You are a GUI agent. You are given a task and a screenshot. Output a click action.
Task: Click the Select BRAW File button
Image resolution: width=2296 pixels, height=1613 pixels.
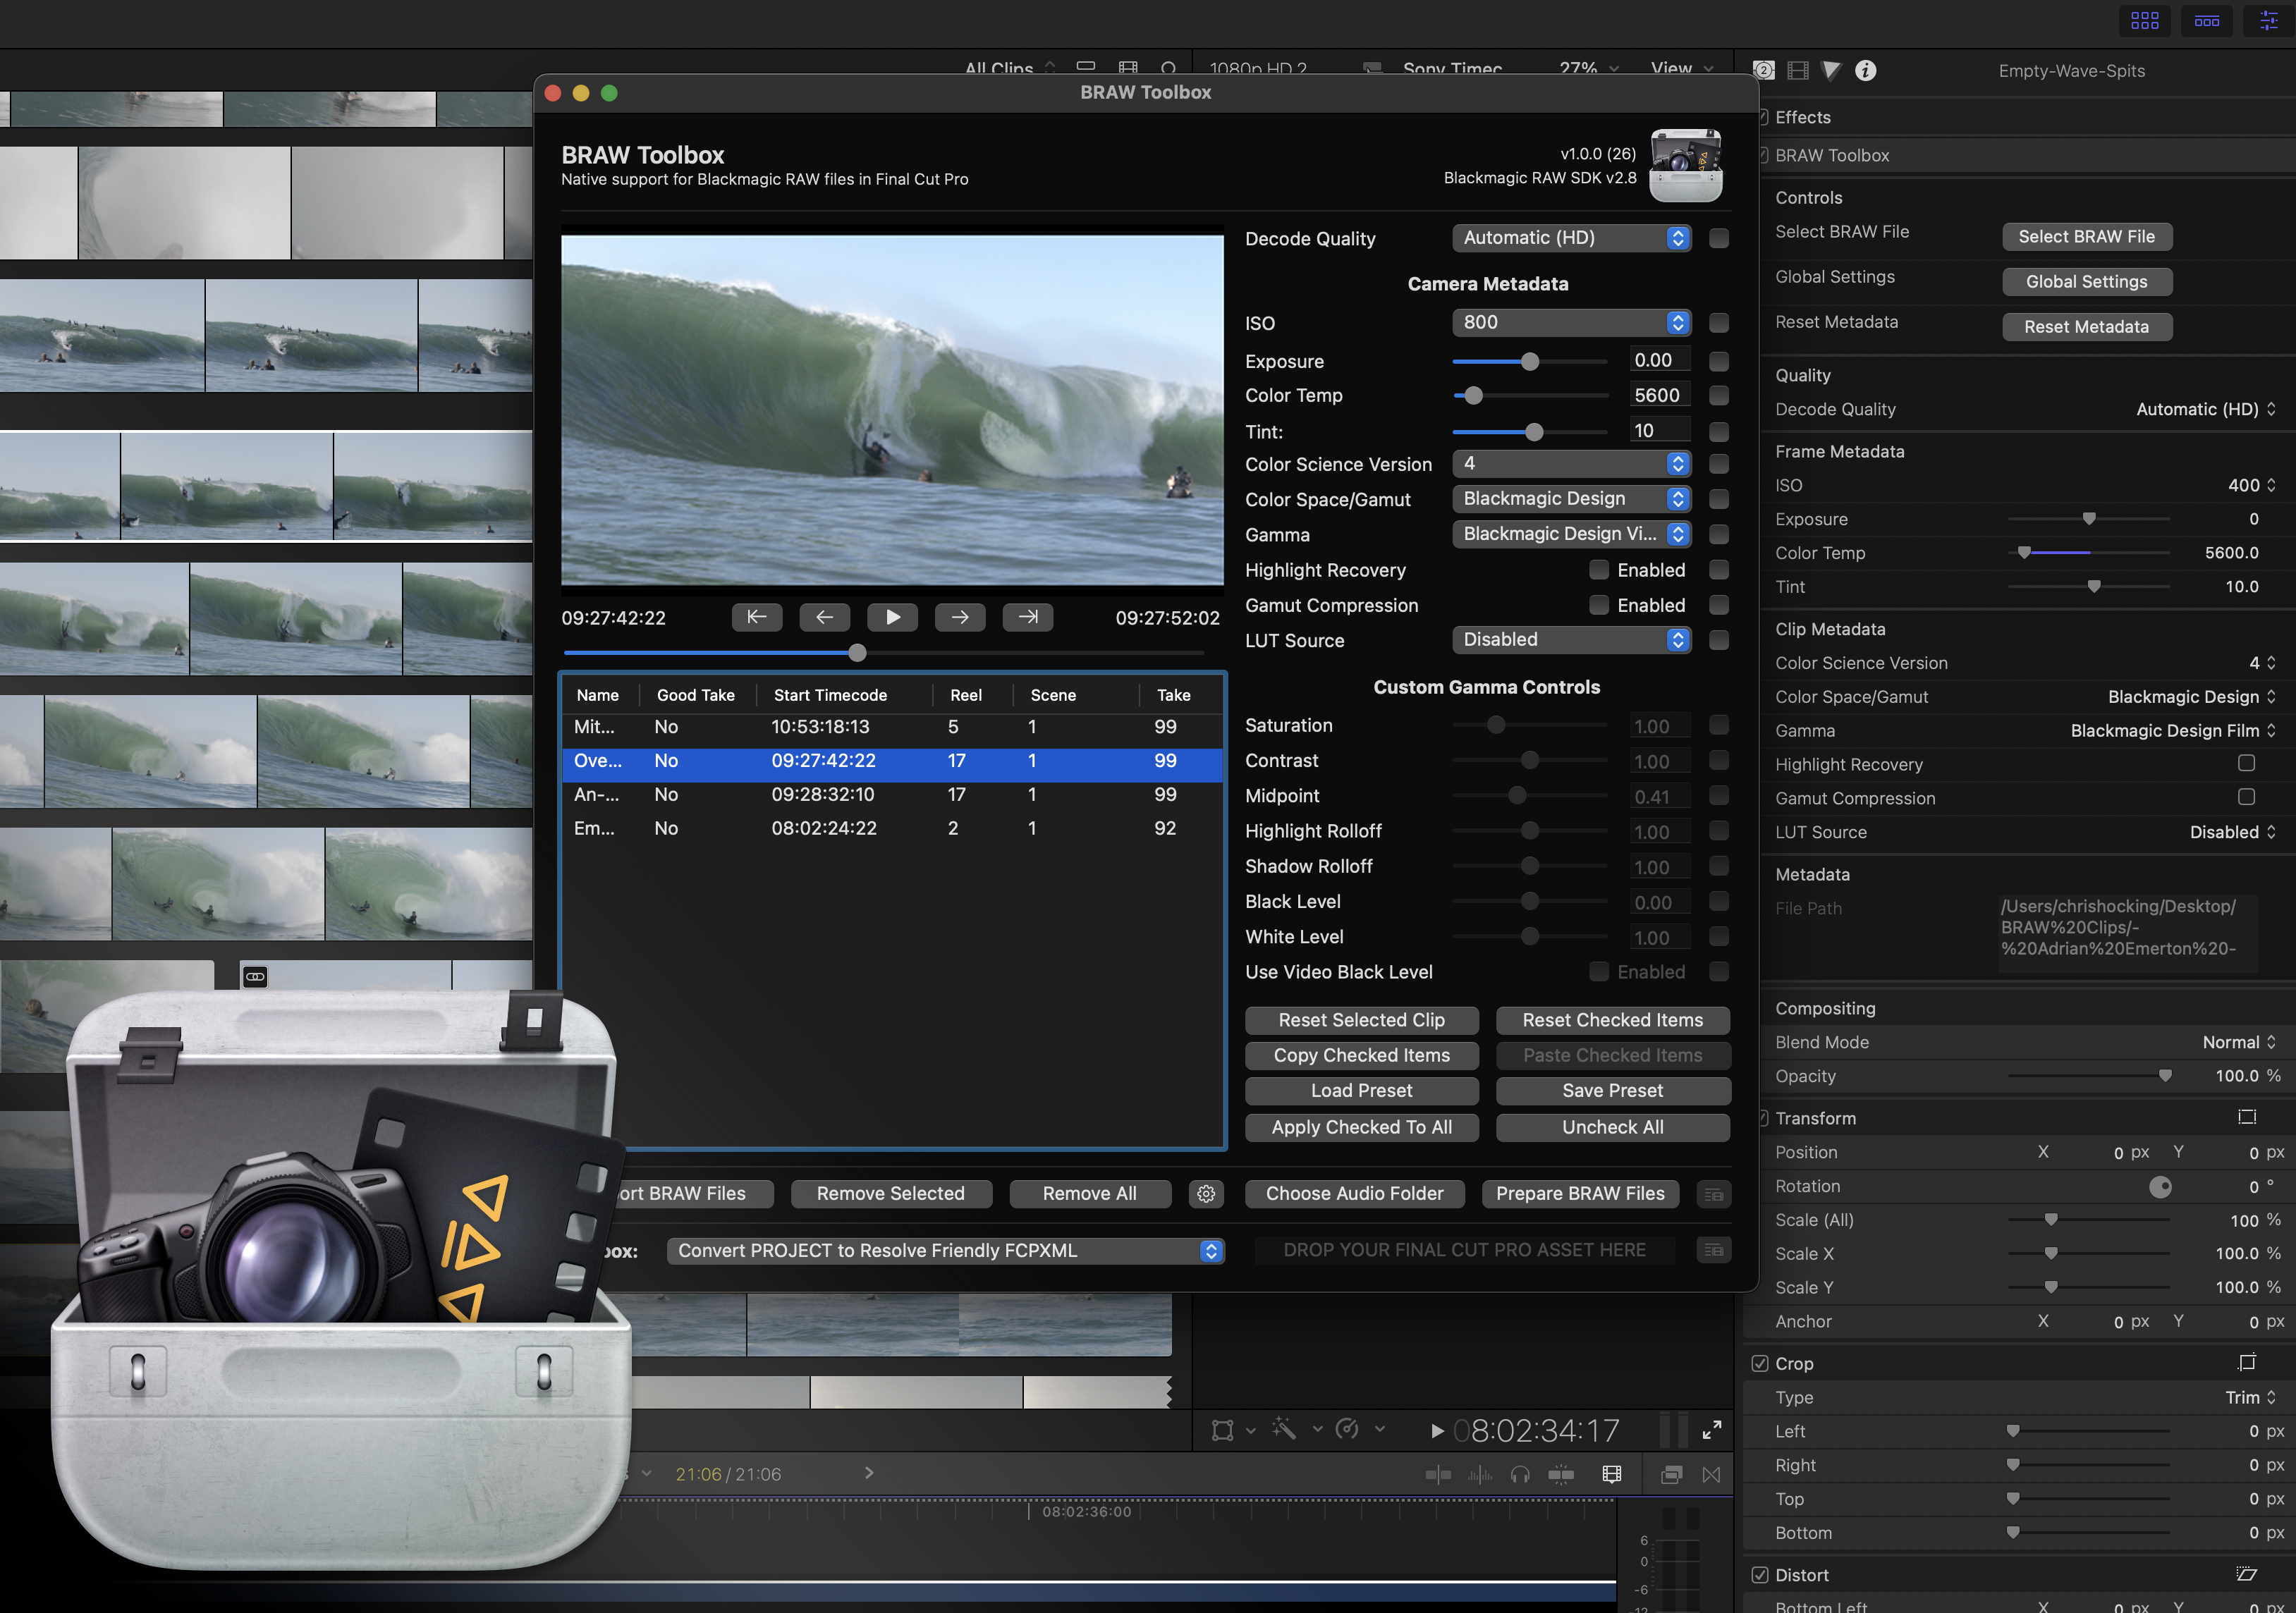pos(2087,236)
